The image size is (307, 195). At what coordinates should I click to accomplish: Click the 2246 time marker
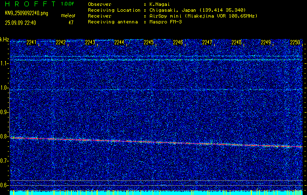178,42
